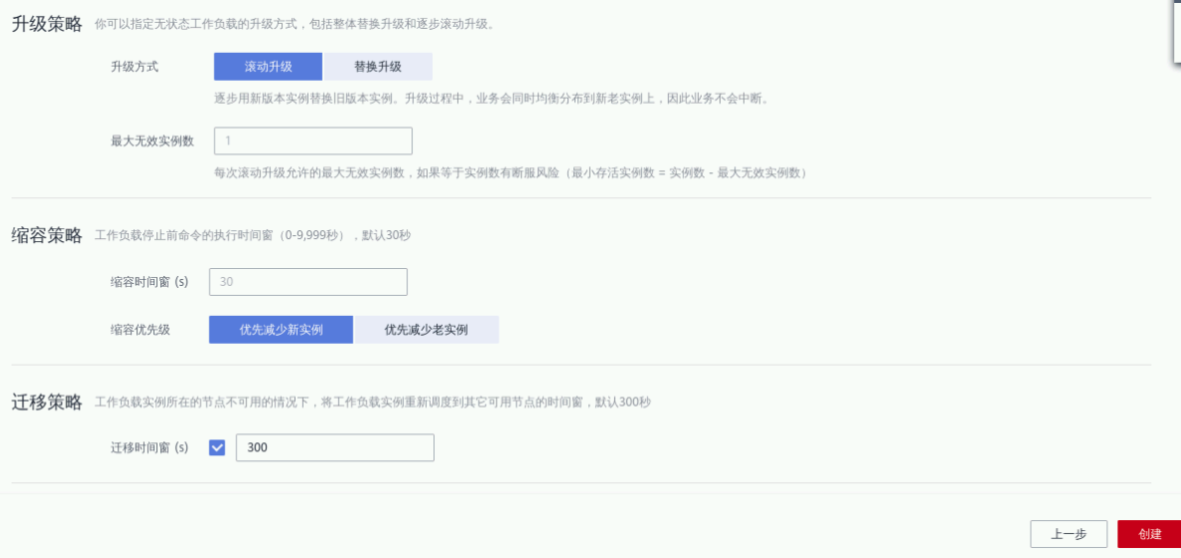Choose 优先减少老实例 scale-in priority
This screenshot has width=1181, height=558.
[x=426, y=330]
